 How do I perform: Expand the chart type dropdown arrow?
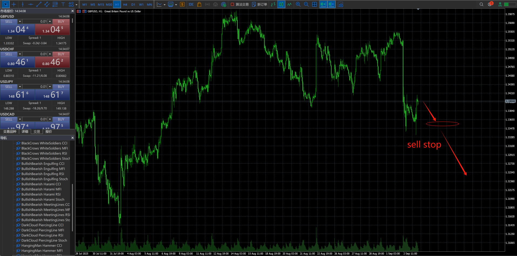[165, 5]
